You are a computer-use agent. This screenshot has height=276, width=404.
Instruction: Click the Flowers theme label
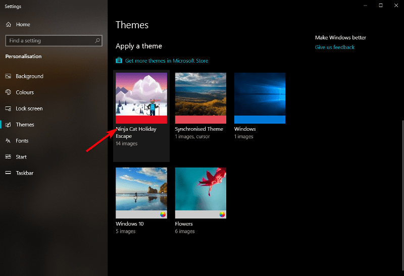pyautogui.click(x=184, y=224)
